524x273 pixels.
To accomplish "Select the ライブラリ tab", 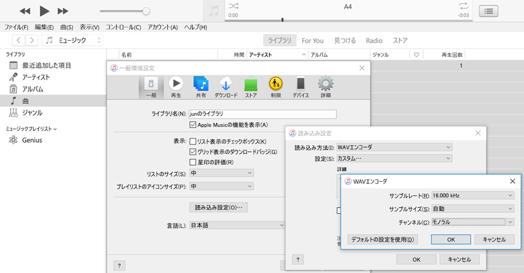I will (279, 40).
